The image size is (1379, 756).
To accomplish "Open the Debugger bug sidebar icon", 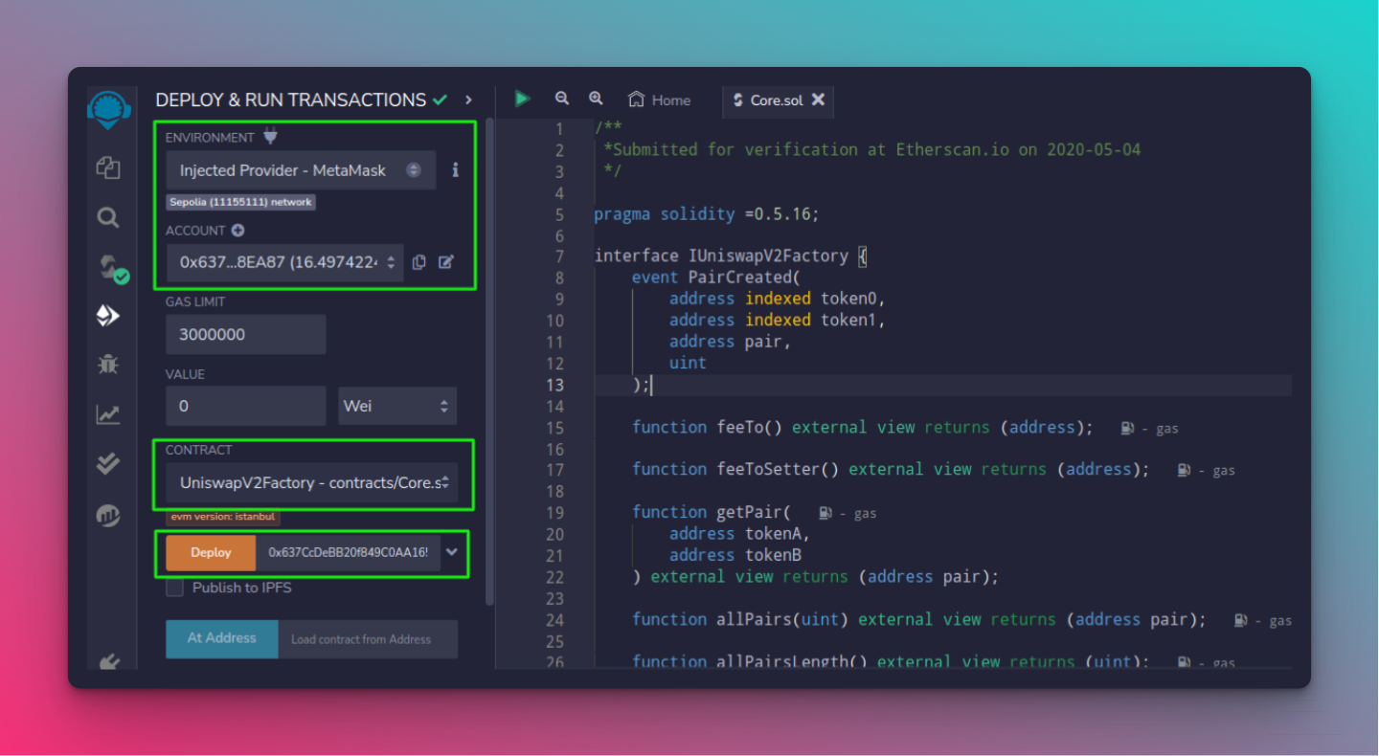I will tap(108, 364).
